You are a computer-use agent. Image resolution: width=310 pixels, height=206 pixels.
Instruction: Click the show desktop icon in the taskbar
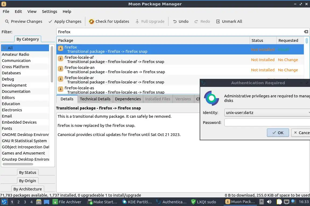tap(47, 202)
